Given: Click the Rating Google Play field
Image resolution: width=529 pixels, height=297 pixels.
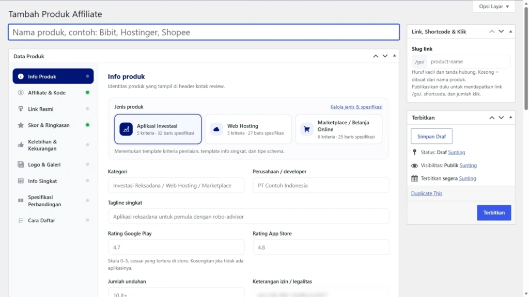Looking at the screenshot, I should [x=176, y=247].
